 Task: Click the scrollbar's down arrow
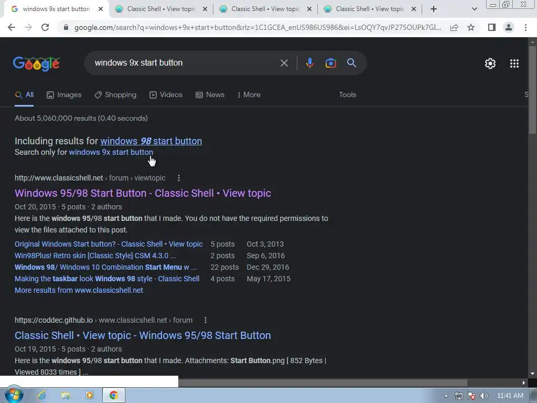tap(532, 374)
